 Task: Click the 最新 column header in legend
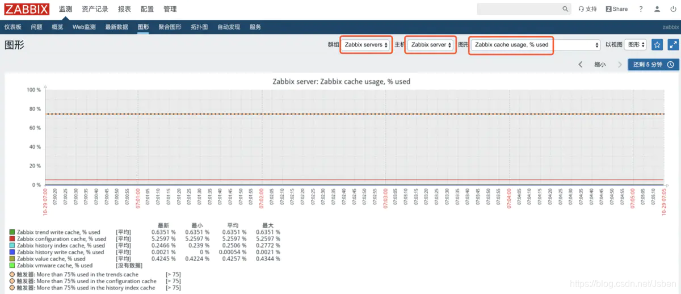pos(163,225)
